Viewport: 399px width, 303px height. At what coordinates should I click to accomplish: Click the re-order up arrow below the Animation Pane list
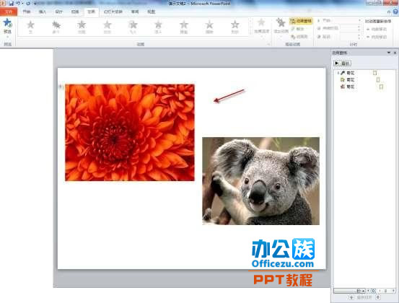point(351,297)
